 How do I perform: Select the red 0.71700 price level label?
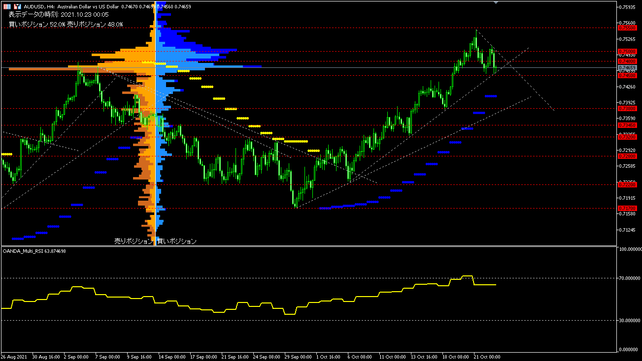pos(627,209)
